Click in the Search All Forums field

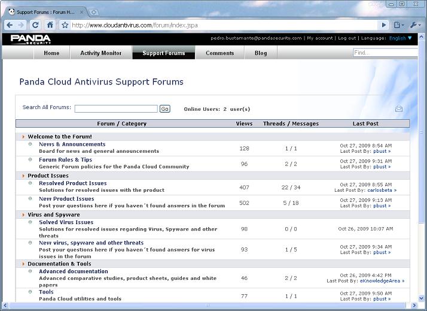[x=116, y=109]
